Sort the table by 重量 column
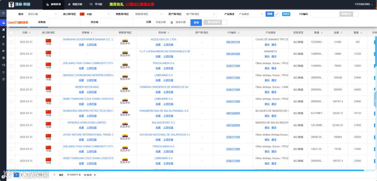Image resolution: width=377 pixels, height=181 pixels. (x=361, y=33)
